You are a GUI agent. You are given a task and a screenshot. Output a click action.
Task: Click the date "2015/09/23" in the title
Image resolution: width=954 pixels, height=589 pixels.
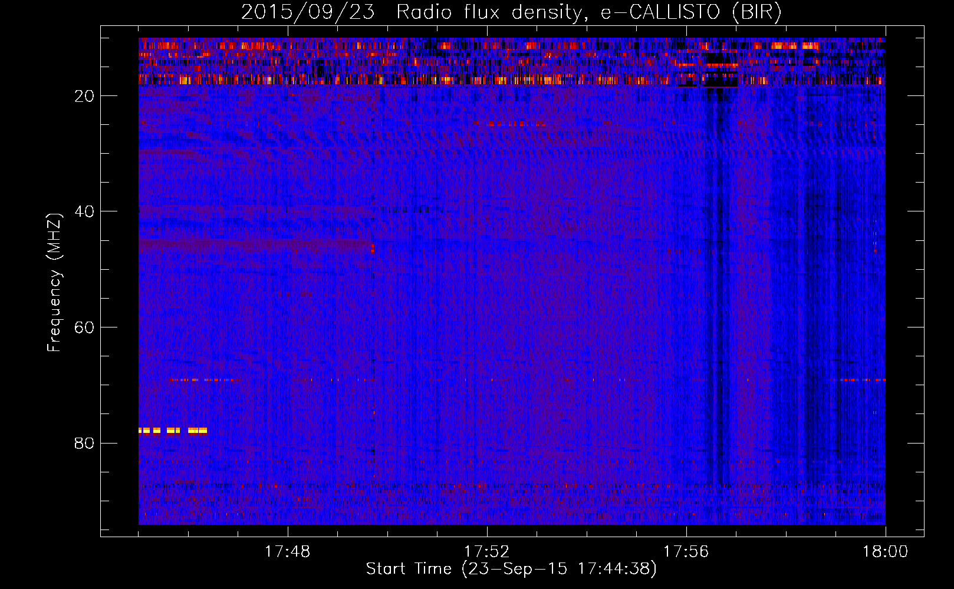[308, 12]
